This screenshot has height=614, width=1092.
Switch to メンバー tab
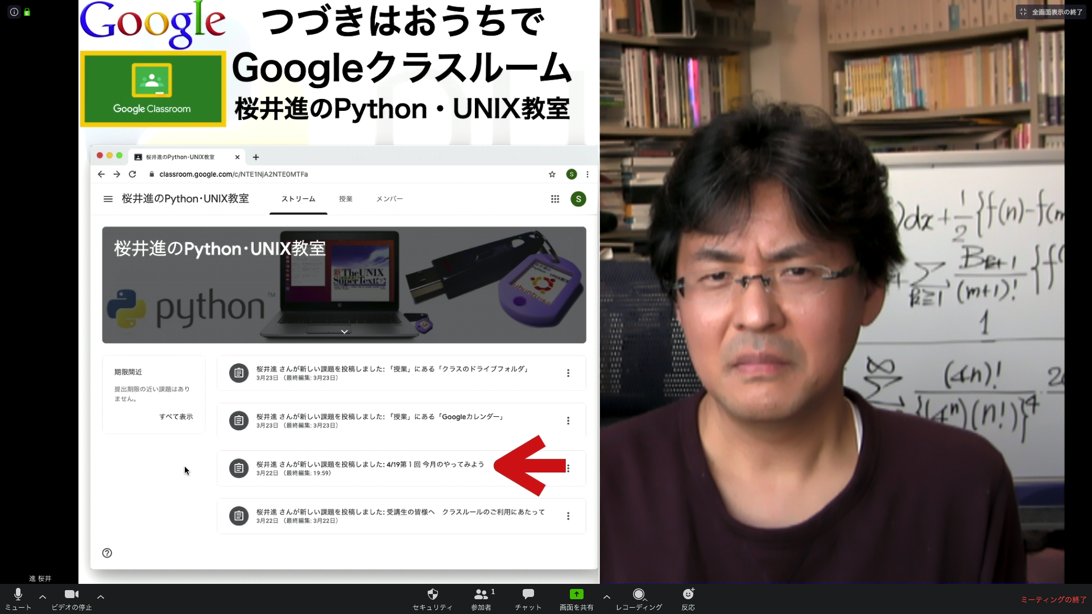(390, 199)
